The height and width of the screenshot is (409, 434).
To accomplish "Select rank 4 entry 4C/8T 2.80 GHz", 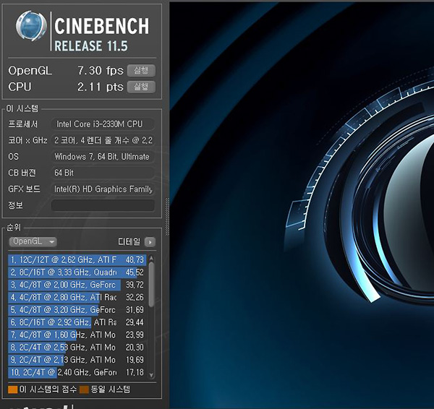I will (77, 297).
